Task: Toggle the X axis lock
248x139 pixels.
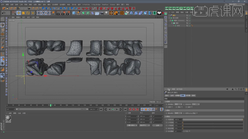Action: coord(39,13)
